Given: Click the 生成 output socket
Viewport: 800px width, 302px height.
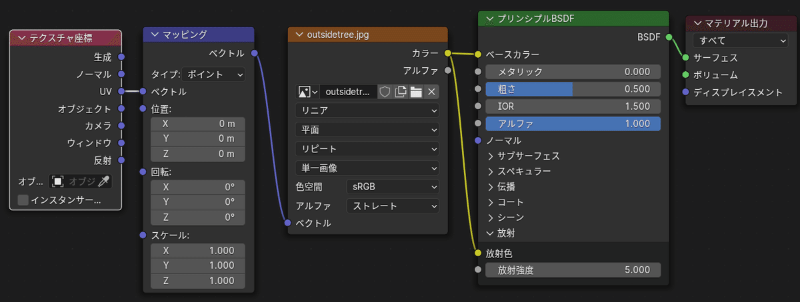Looking at the screenshot, I should coord(121,57).
